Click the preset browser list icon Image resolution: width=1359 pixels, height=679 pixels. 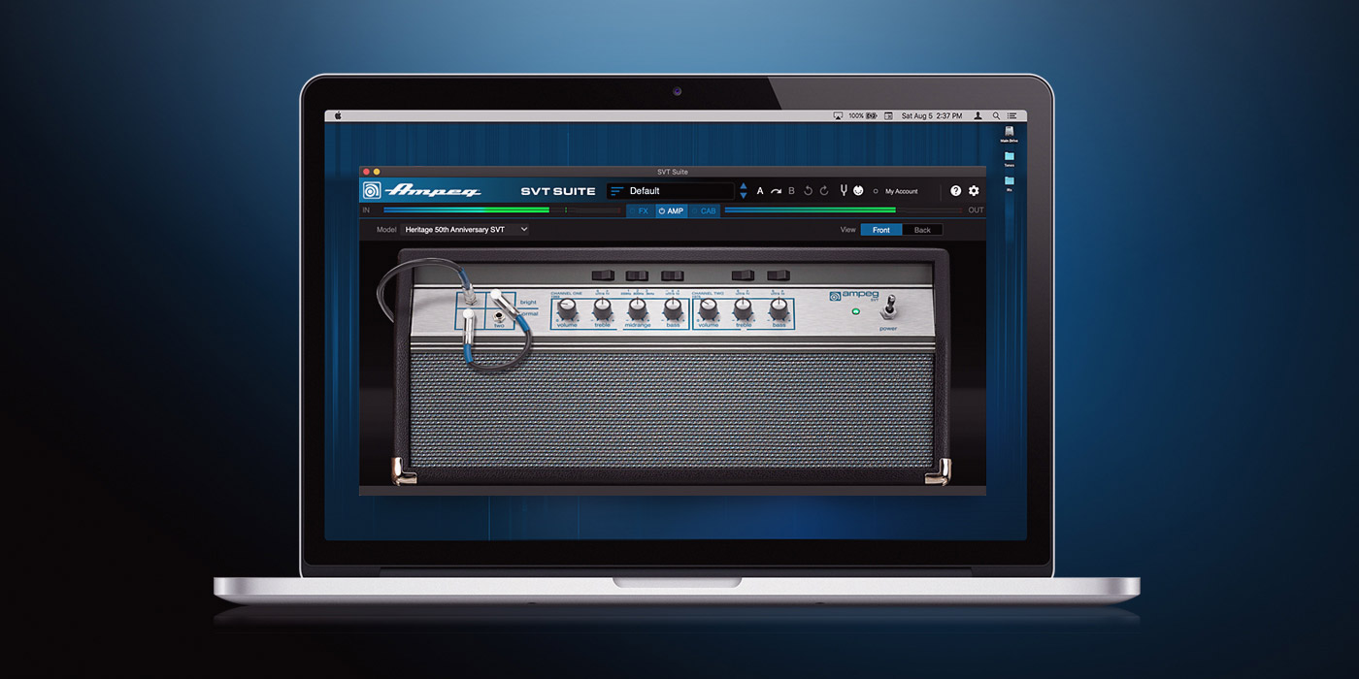617,191
